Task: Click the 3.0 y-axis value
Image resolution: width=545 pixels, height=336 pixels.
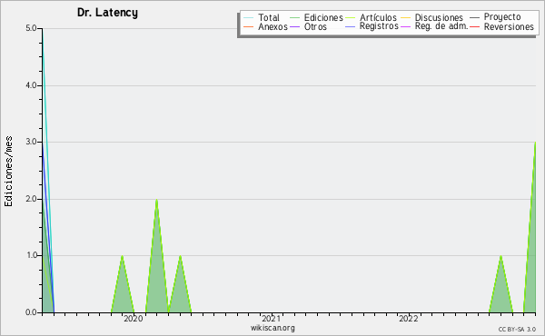Action: click(x=31, y=142)
